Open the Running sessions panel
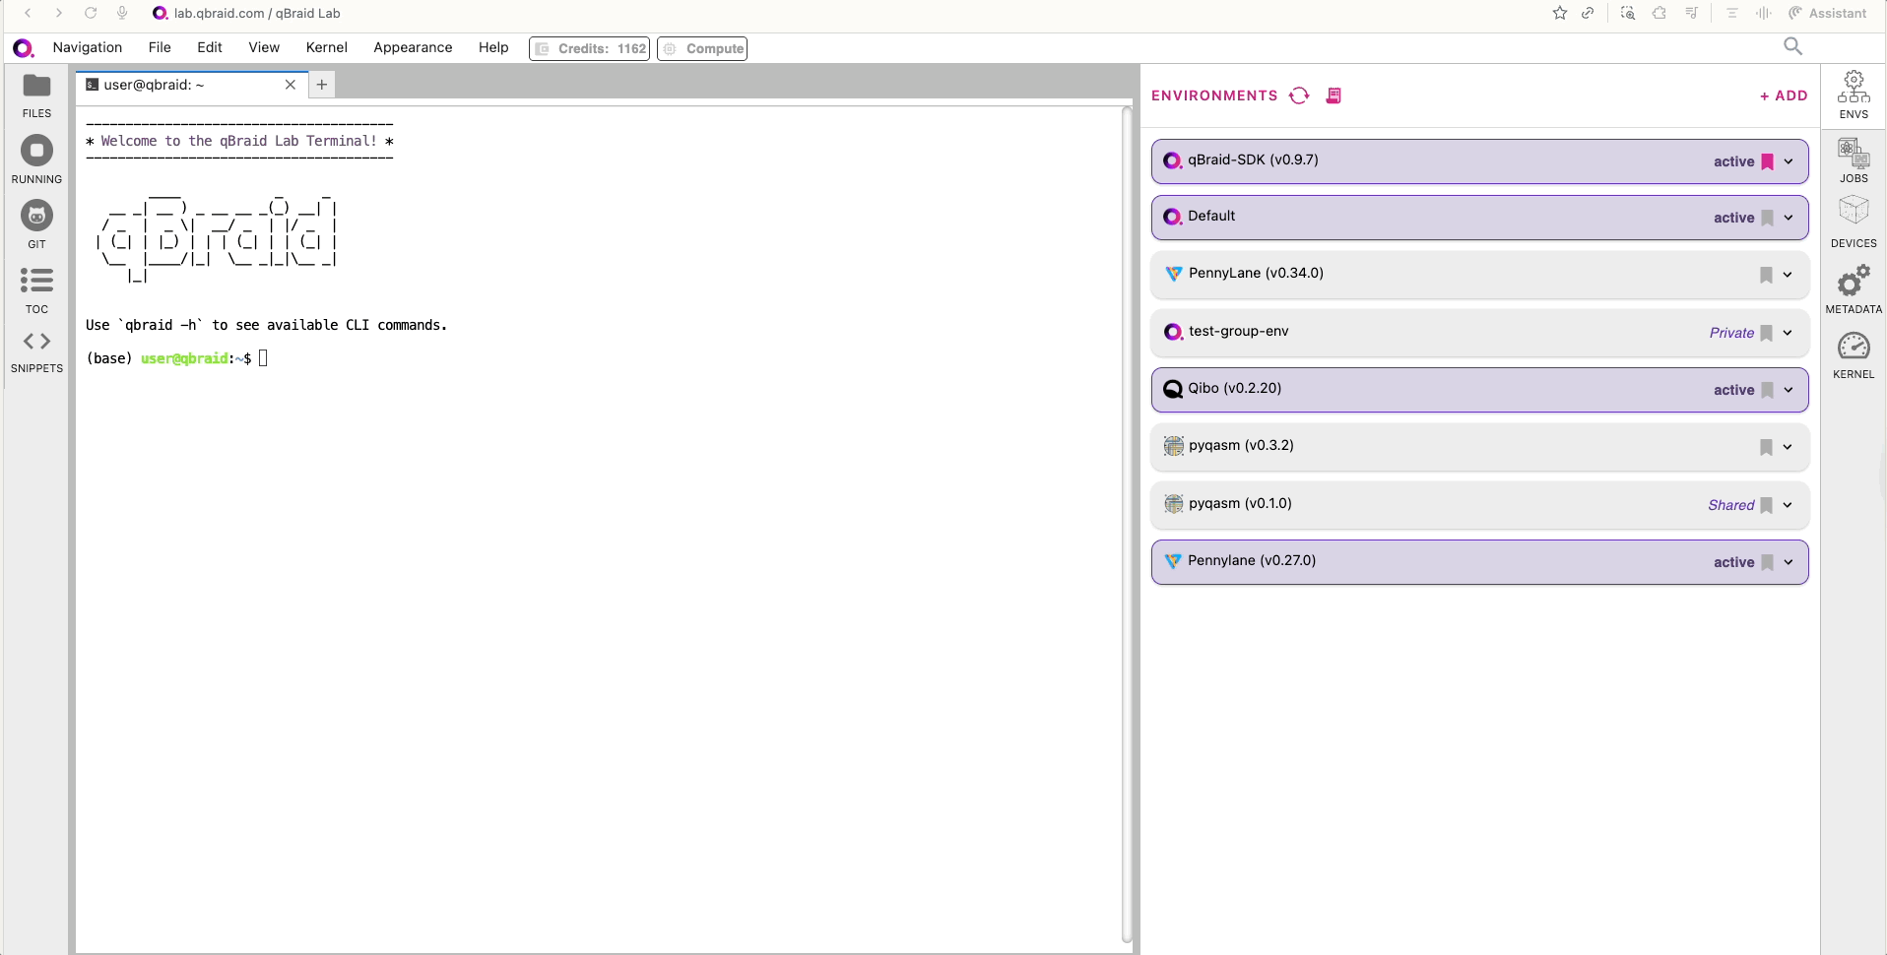 [x=36, y=159]
